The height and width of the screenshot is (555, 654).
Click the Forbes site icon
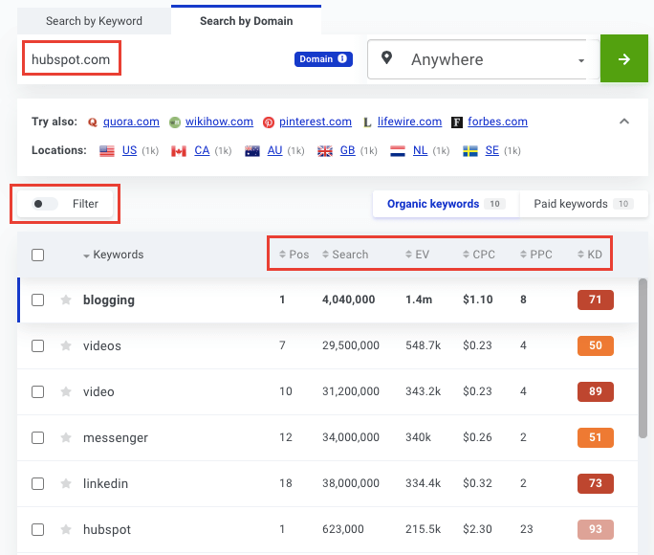point(457,122)
